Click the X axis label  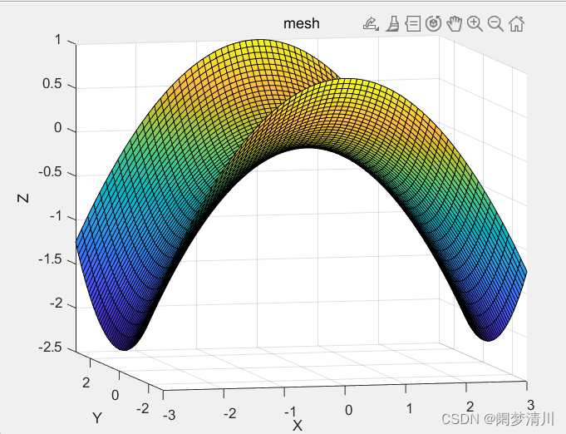click(x=297, y=426)
